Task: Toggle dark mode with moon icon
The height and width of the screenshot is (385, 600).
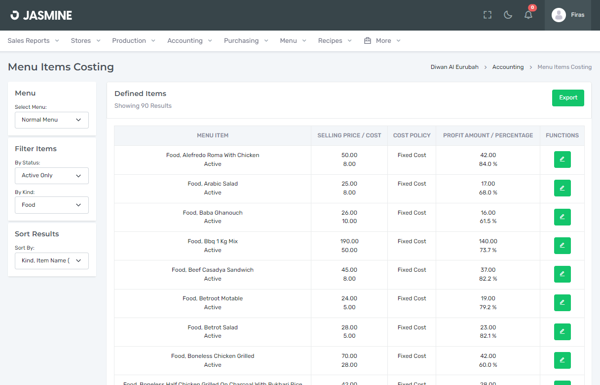Action: click(x=508, y=15)
